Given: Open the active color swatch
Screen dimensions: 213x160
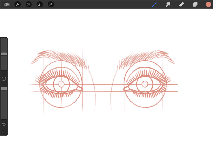Looking at the screenshot, I should click(x=208, y=4).
